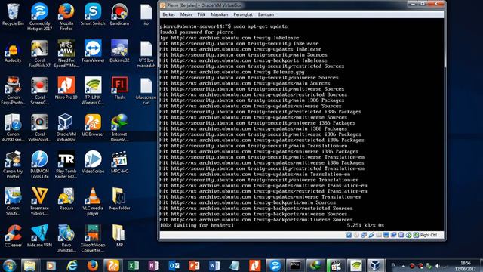Select the 'UTS Ibu mawadah' file icon
The image size is (483, 272).
point(146,54)
